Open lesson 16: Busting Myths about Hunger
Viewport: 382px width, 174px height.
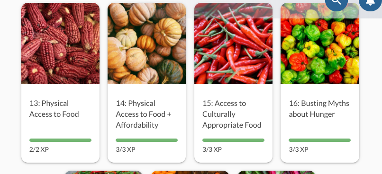tap(319, 109)
